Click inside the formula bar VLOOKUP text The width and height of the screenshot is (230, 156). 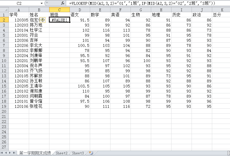(142, 3)
